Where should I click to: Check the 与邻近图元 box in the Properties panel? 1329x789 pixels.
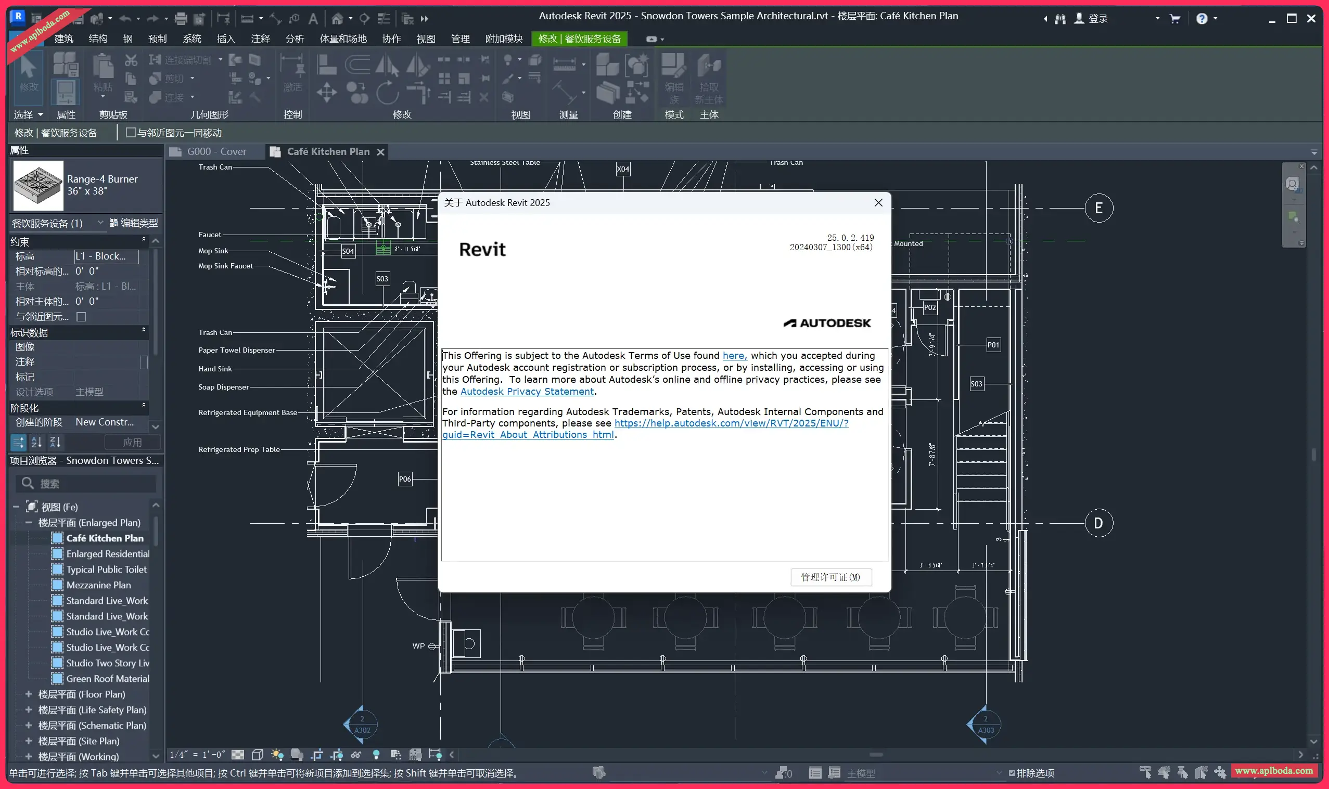tap(81, 317)
